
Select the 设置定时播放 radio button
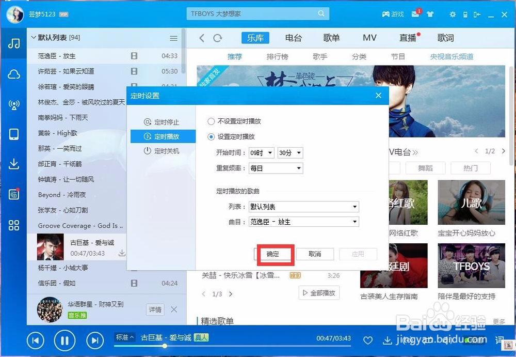point(211,137)
